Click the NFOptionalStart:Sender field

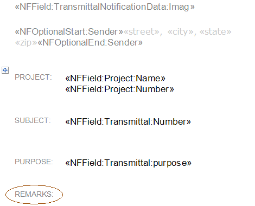point(69,32)
